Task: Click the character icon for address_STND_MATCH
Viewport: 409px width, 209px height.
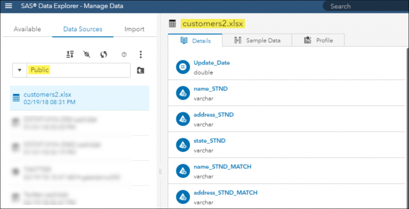Action: pos(183,197)
